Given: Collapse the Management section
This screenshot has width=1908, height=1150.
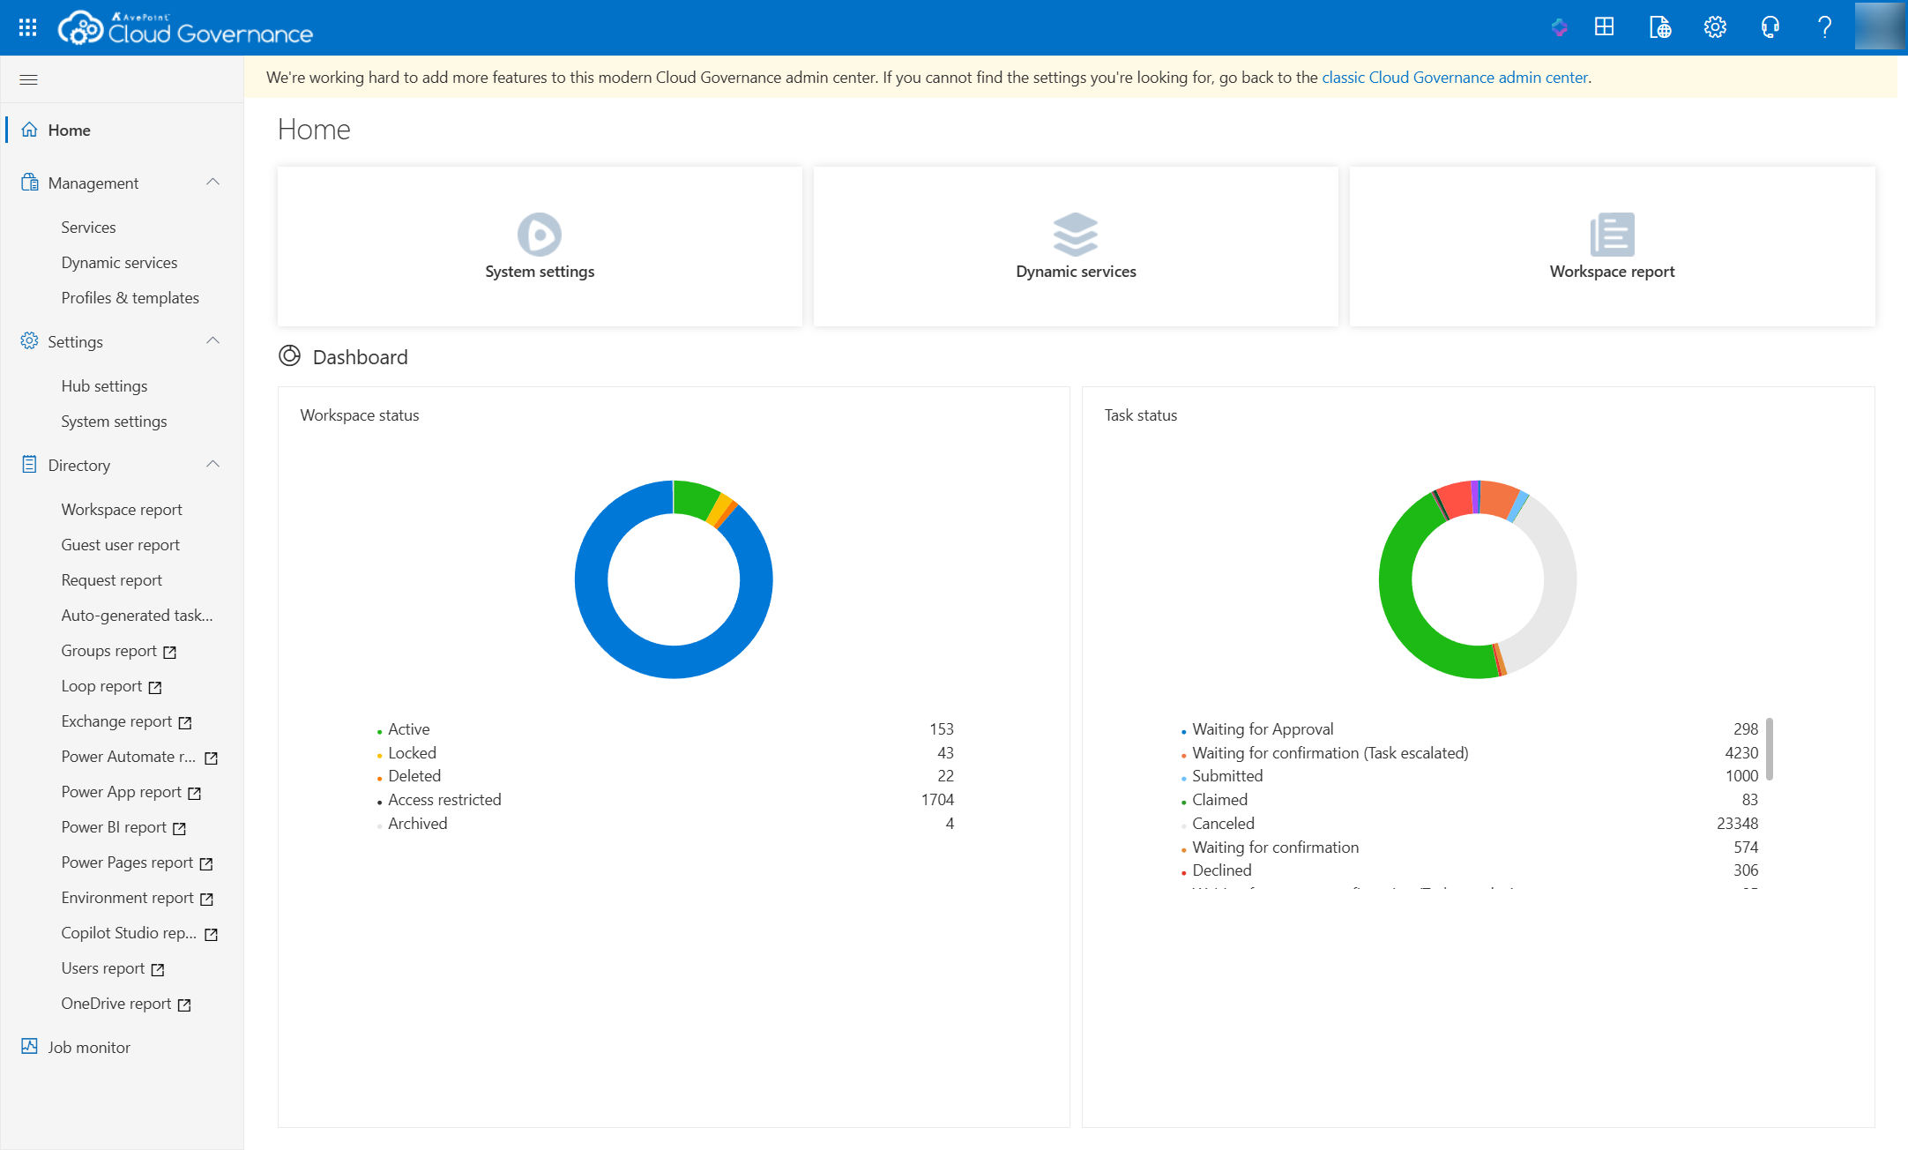Looking at the screenshot, I should (212, 182).
